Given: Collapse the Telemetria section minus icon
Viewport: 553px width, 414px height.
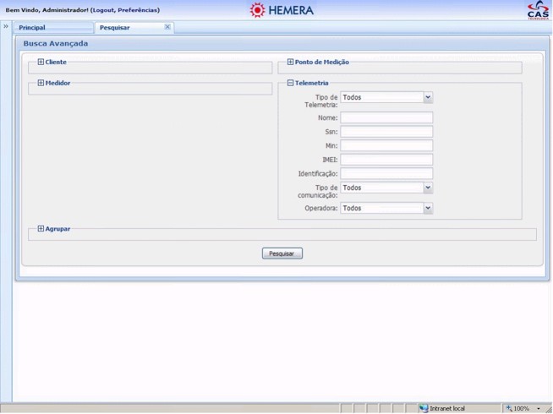Looking at the screenshot, I should (x=290, y=84).
